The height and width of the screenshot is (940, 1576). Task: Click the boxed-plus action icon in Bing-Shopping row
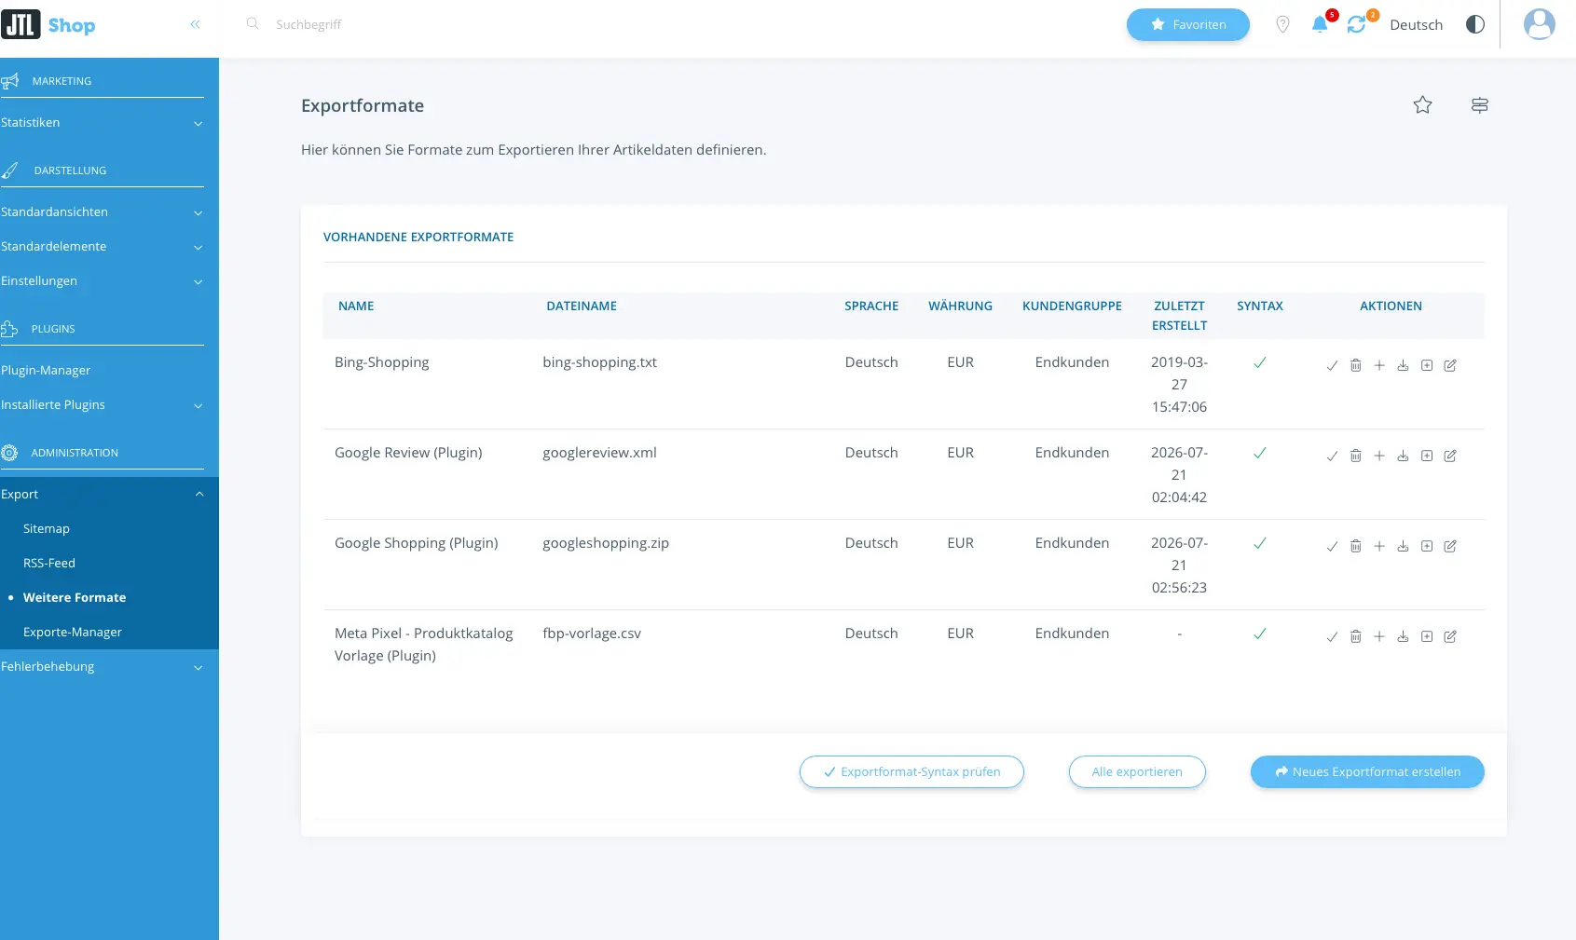coord(1427,365)
